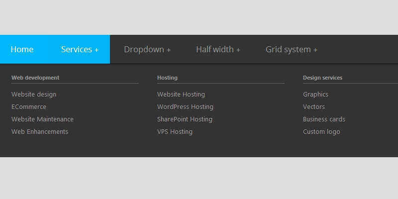This screenshot has height=199, width=398.
Task: Select the Vectors link
Action: [x=314, y=107]
